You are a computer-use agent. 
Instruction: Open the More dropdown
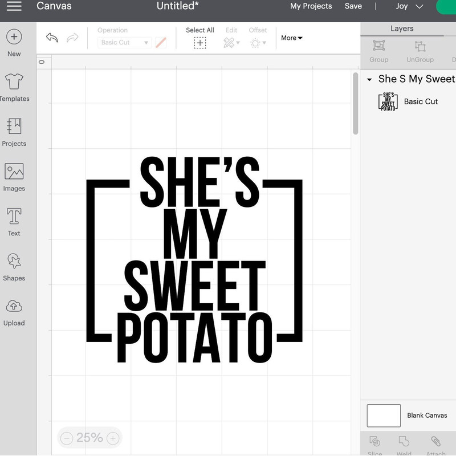pos(291,38)
